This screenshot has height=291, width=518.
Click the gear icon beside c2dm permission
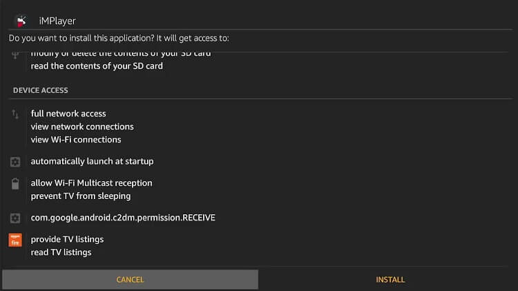click(15, 218)
